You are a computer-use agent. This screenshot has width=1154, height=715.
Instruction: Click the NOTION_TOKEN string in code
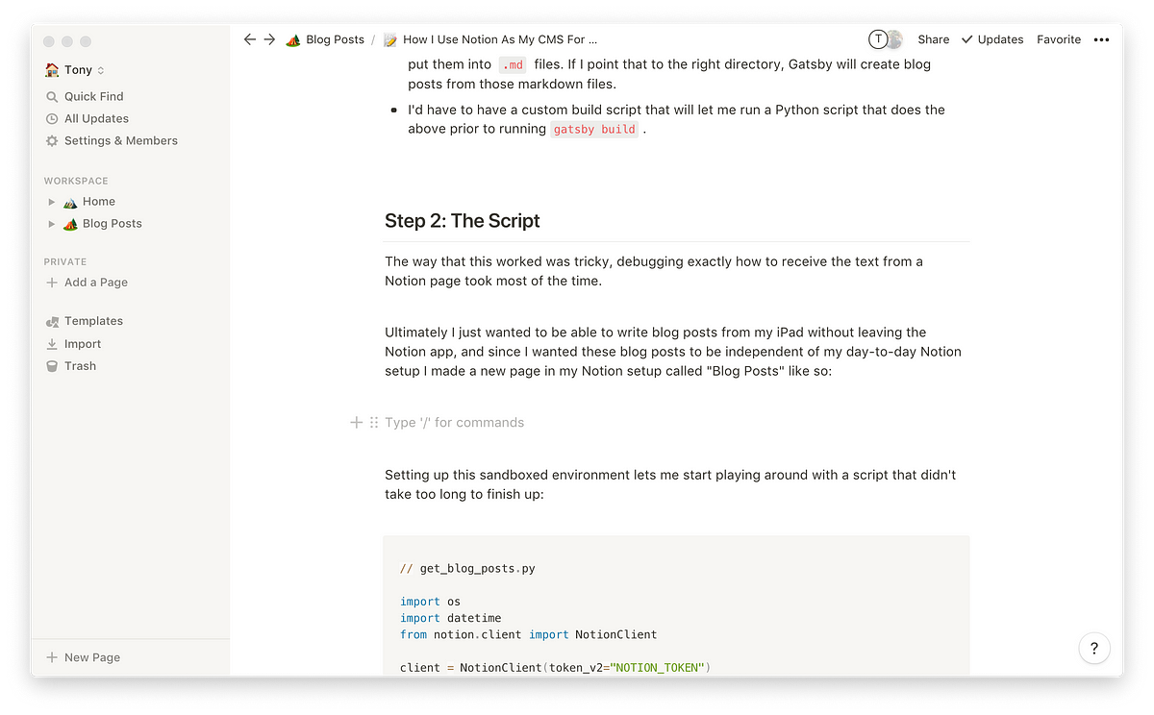[659, 667]
